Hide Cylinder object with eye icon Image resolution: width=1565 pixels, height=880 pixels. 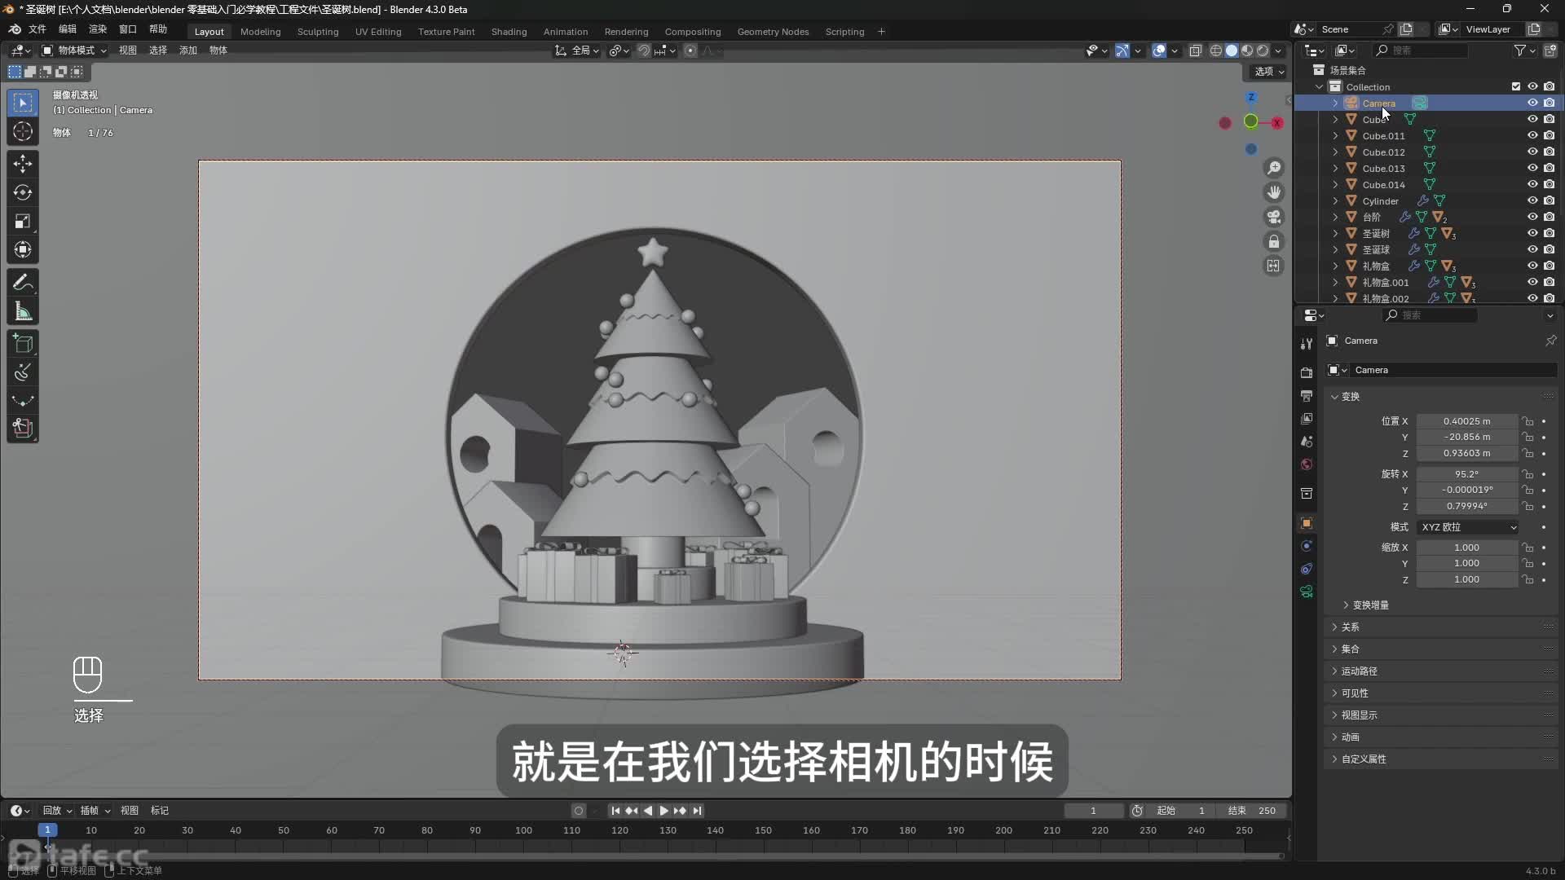coord(1532,200)
